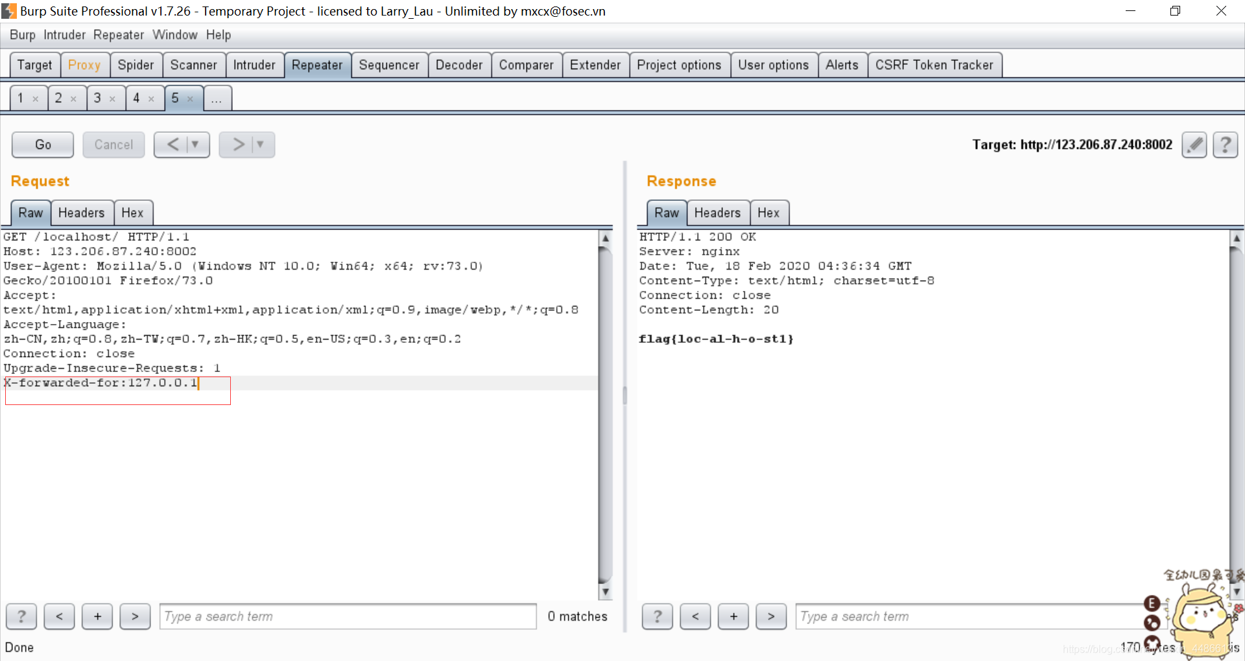Click the Cancel button
The width and height of the screenshot is (1245, 661).
(113, 145)
